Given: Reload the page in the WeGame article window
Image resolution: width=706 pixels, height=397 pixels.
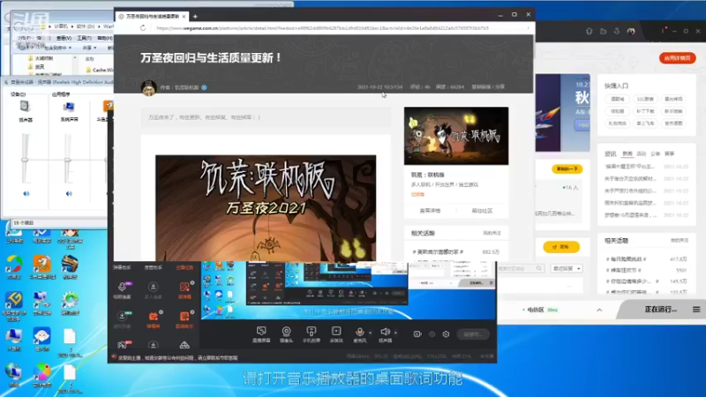Looking at the screenshot, I should tap(143, 28).
